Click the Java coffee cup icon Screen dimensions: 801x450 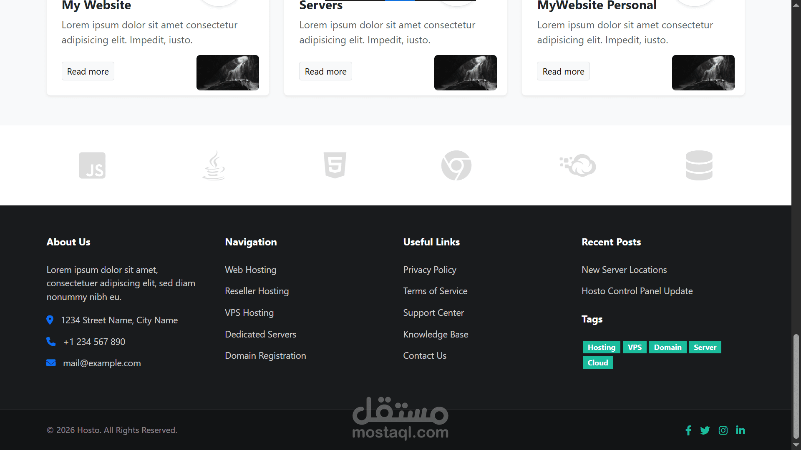(214, 165)
